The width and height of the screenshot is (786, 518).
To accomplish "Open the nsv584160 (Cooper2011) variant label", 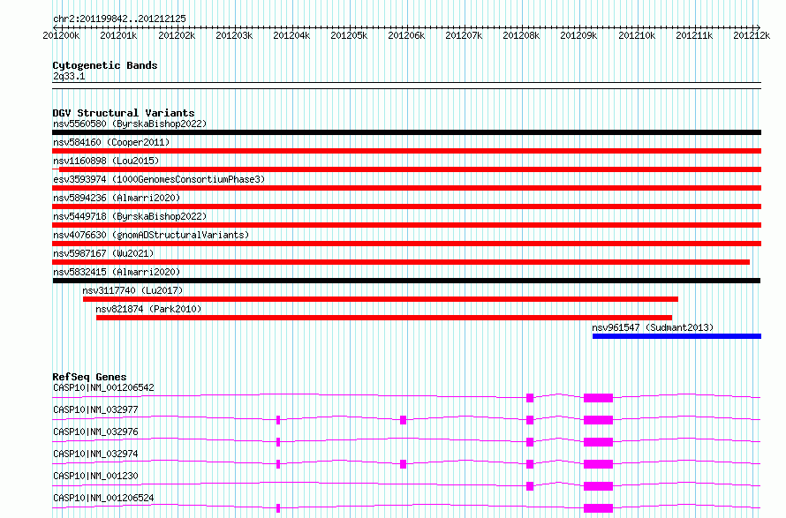I will click(x=111, y=142).
